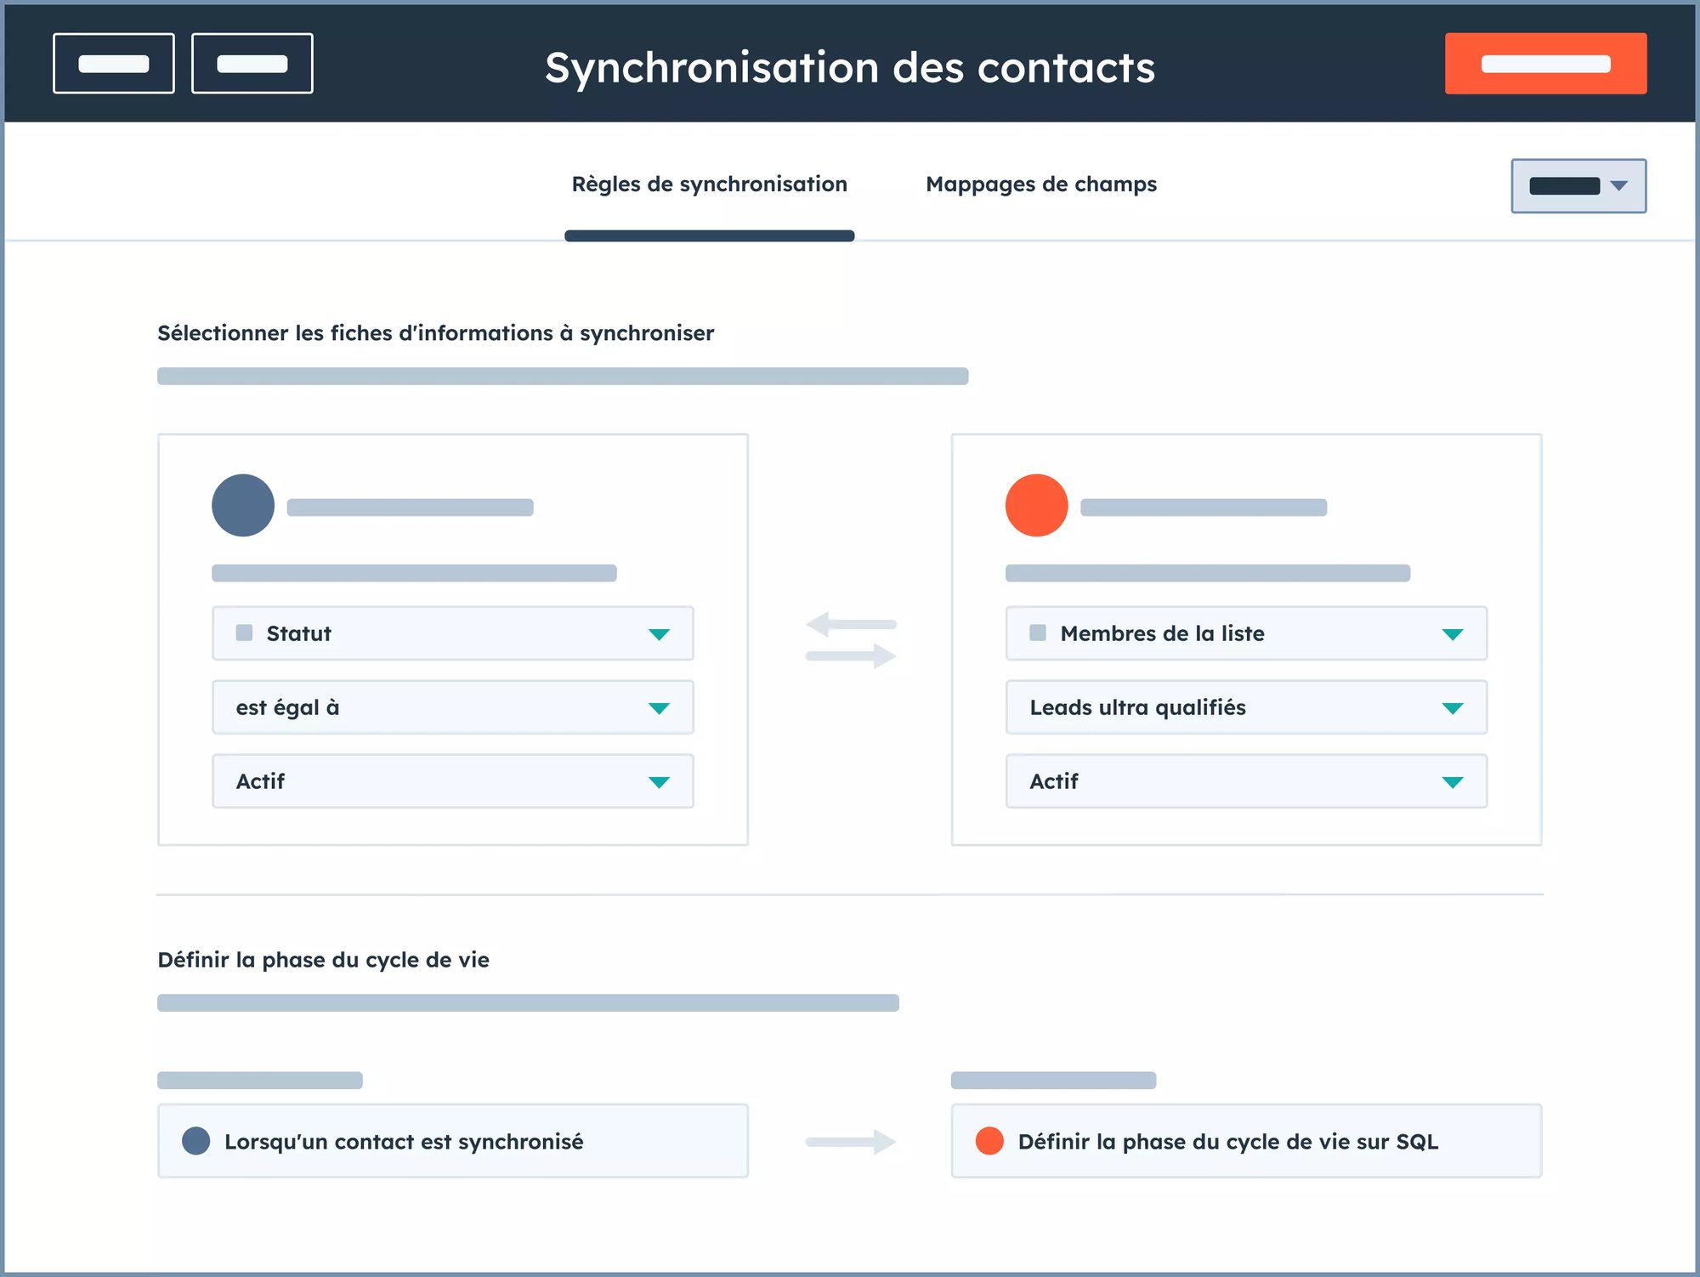Open the small dropdown at top right
This screenshot has width=1700, height=1277.
click(1578, 186)
